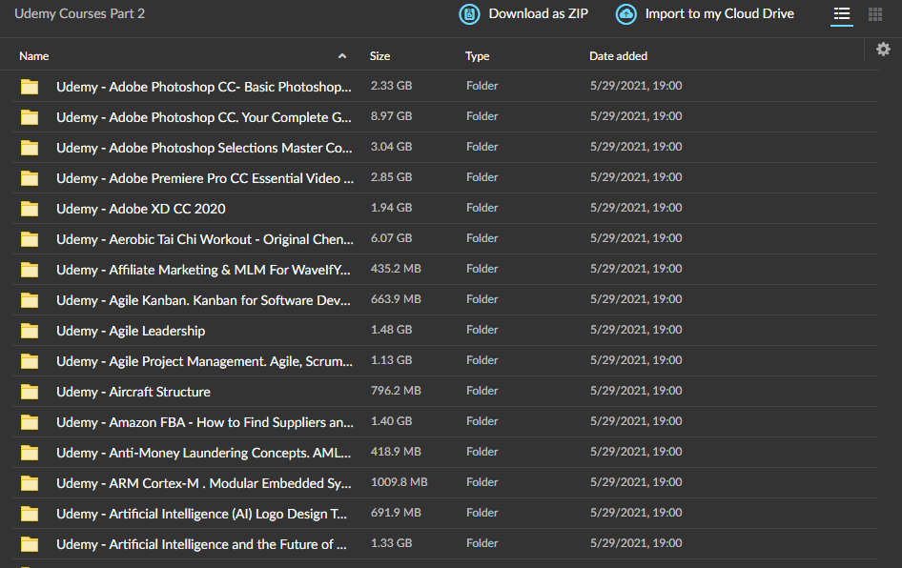Screen dimensions: 902x568
Task: Switch to grid thumbnail view
Action: click(875, 13)
